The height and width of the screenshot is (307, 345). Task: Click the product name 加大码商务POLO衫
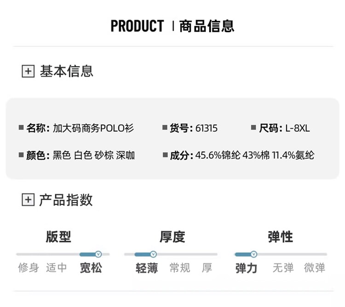pos(93,128)
